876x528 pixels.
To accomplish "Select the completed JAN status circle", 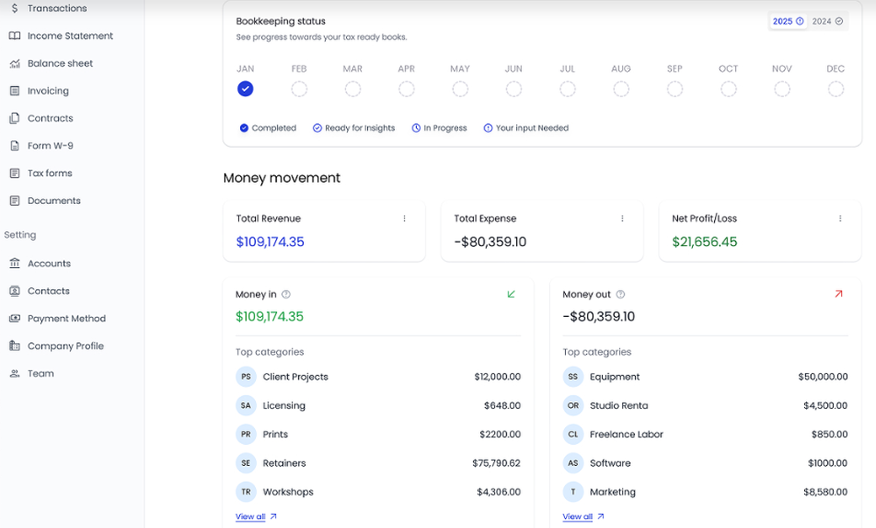I will coord(245,88).
